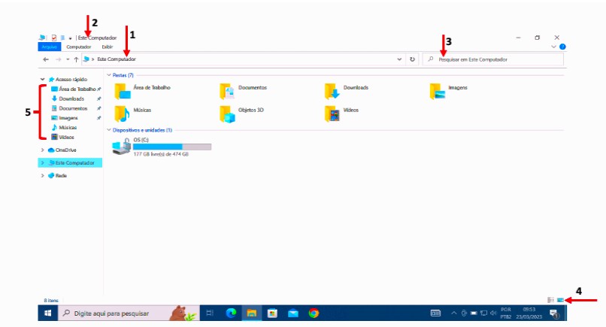Click the pin next to sidebar Imagens
The height and width of the screenshot is (327, 606).
coord(99,118)
